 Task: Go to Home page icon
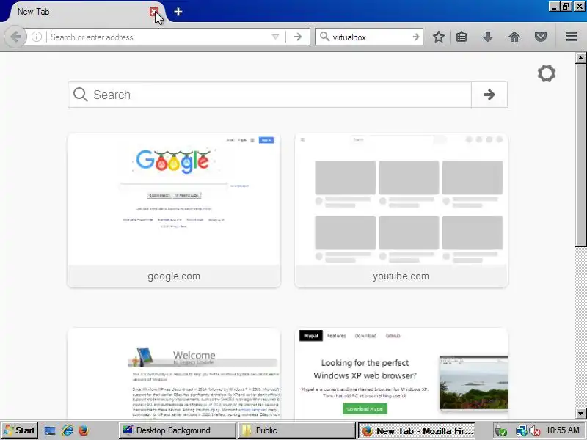coord(514,37)
